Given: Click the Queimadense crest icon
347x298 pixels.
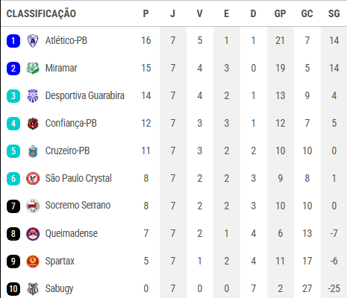Looking at the screenshot, I should coord(33,234).
